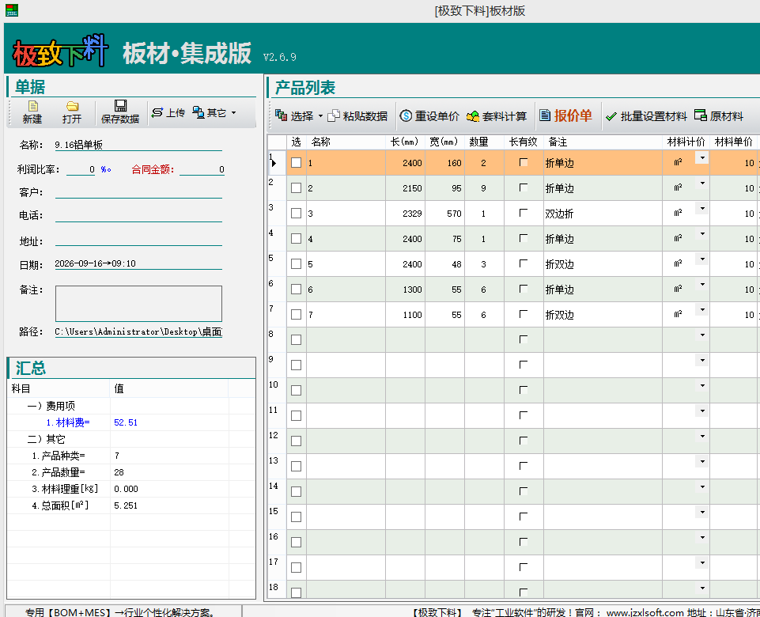This screenshot has height=617, width=760.
Task: Click the 极致下料 logo in the banner
Action: [60, 51]
